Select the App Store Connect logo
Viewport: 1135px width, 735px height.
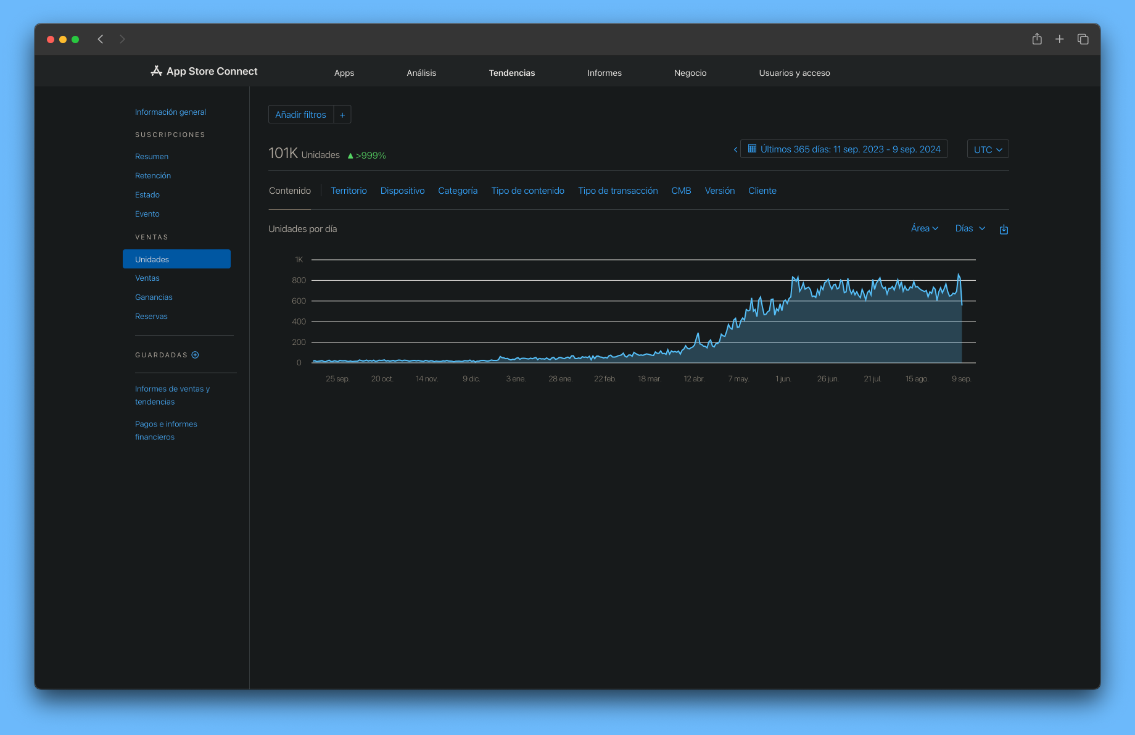(x=204, y=71)
